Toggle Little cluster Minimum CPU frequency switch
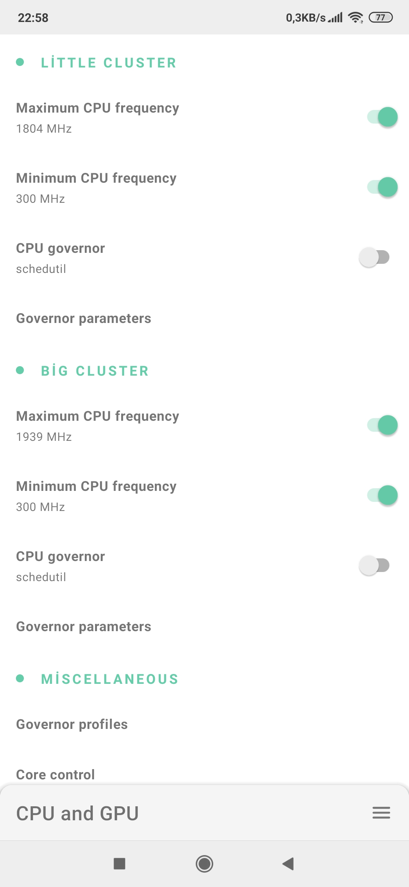The height and width of the screenshot is (887, 409). point(382,187)
